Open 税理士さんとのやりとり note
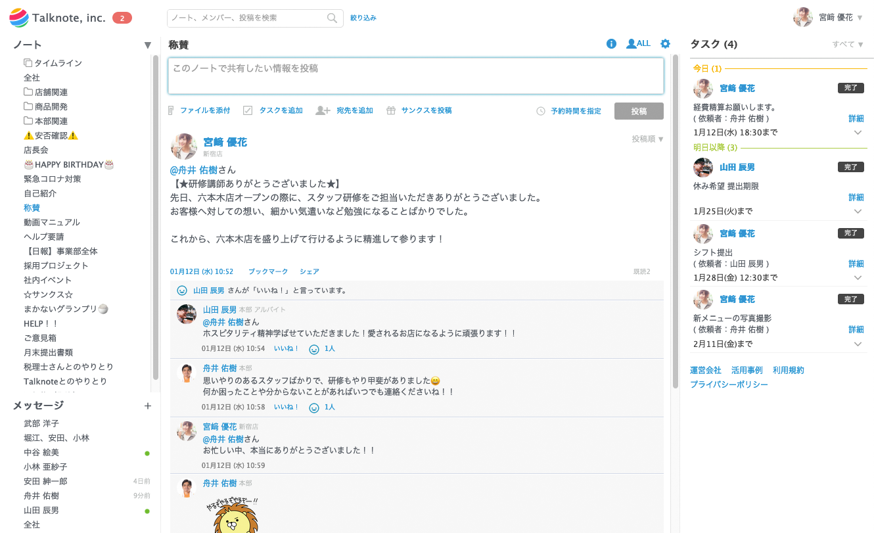This screenshot has height=533, width=874. 68,367
